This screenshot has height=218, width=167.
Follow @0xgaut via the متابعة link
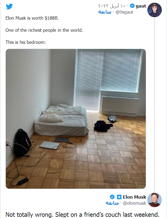[x=105, y=12]
